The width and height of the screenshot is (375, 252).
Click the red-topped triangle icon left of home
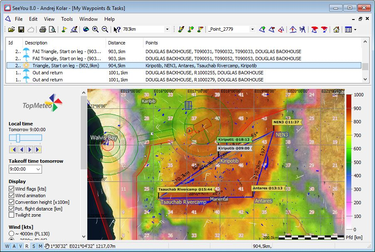[x=314, y=29]
